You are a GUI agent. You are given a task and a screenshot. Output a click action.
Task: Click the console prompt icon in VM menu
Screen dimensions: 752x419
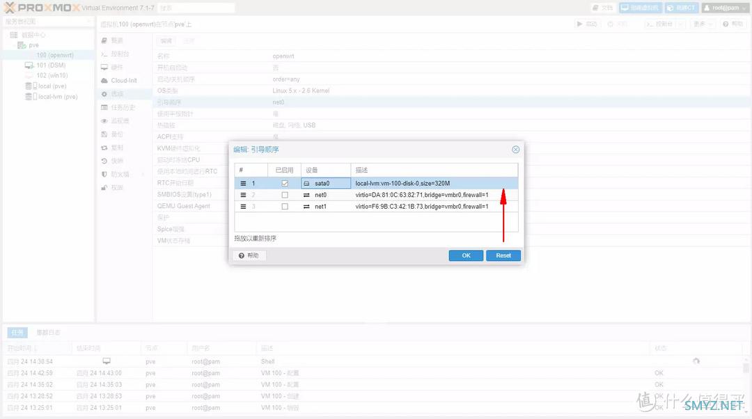pos(104,54)
